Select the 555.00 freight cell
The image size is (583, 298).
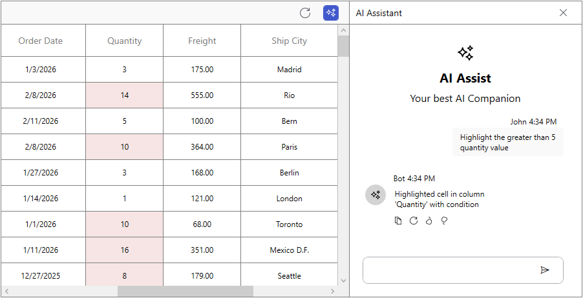[202, 95]
